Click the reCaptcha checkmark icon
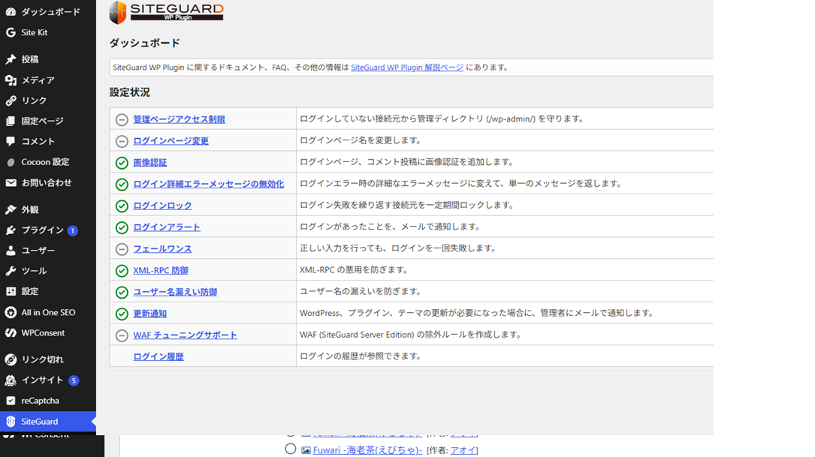This screenshot has width=815, height=457. pyautogui.click(x=11, y=401)
